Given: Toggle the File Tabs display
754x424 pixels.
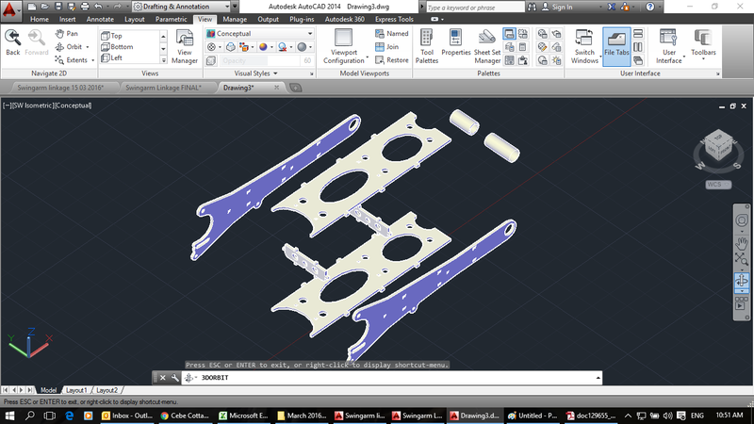Looking at the screenshot, I should pos(616,45).
